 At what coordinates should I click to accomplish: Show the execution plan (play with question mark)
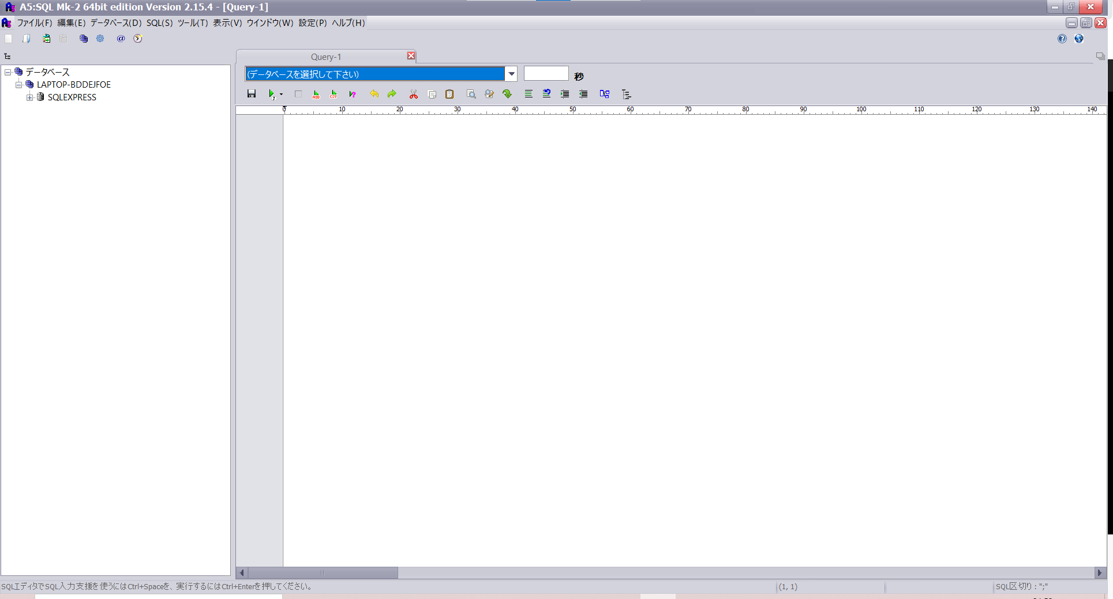(x=353, y=94)
